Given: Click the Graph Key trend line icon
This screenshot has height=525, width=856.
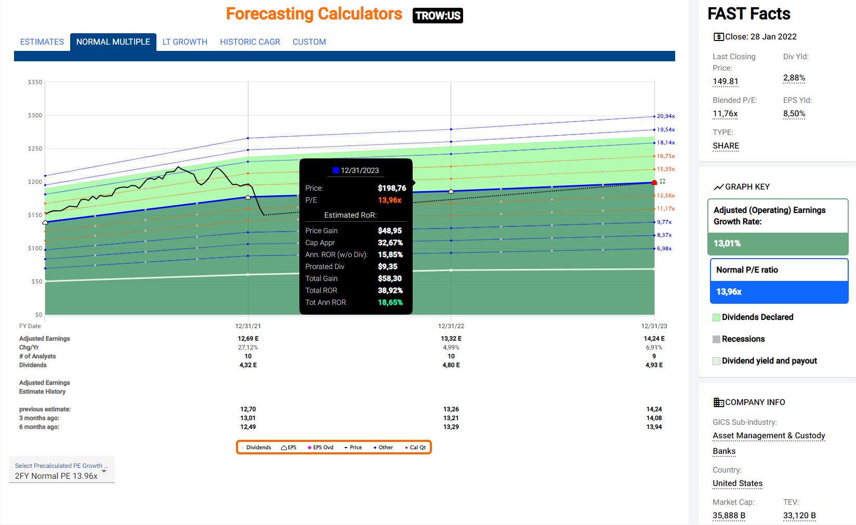Looking at the screenshot, I should click(x=718, y=187).
